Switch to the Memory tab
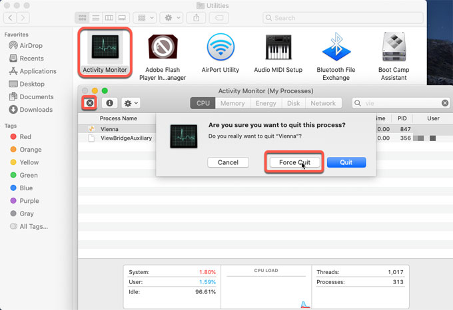The width and height of the screenshot is (453, 310). pos(232,103)
